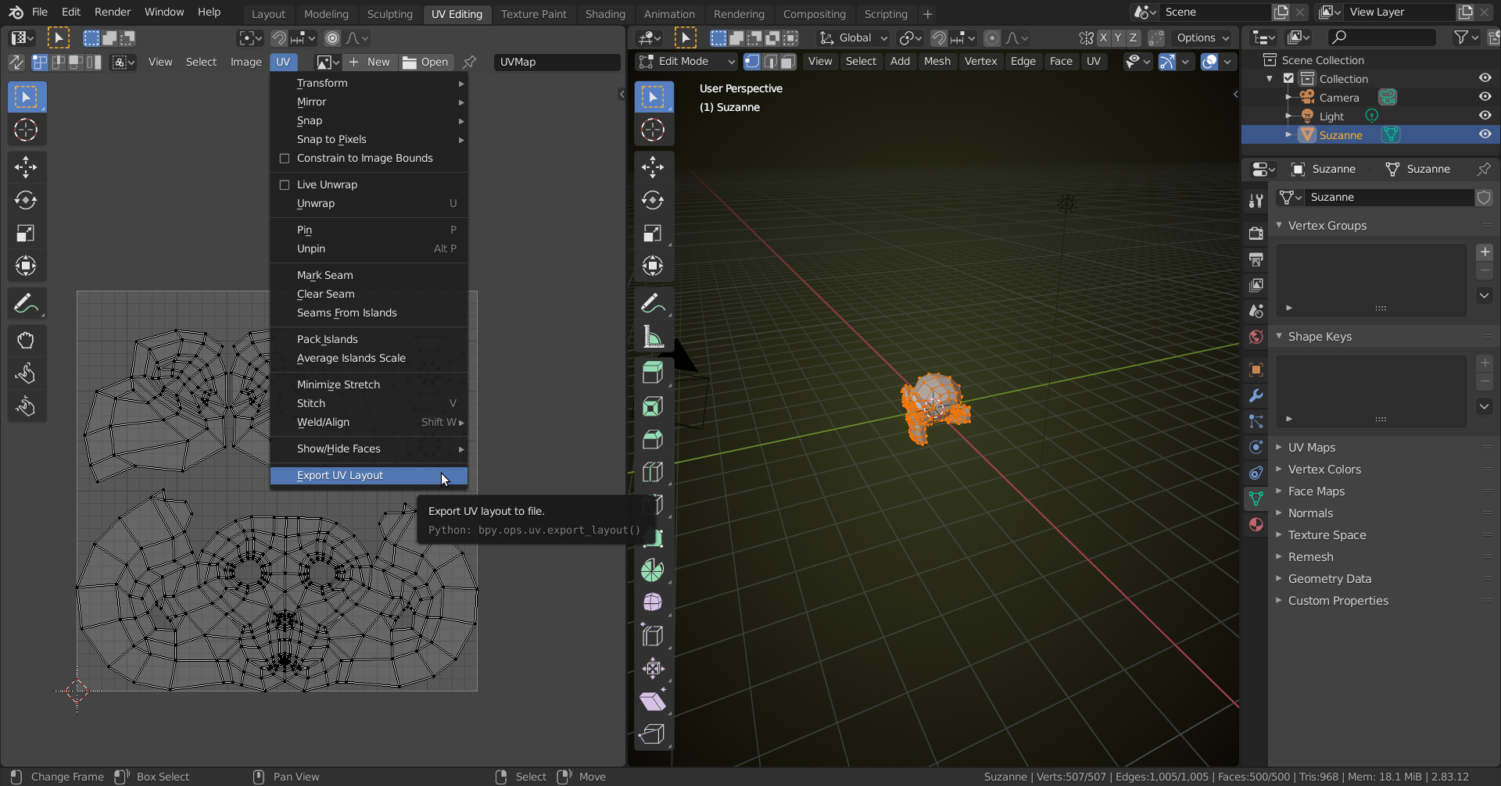Click the outliner filter funnel icon

(1463, 37)
